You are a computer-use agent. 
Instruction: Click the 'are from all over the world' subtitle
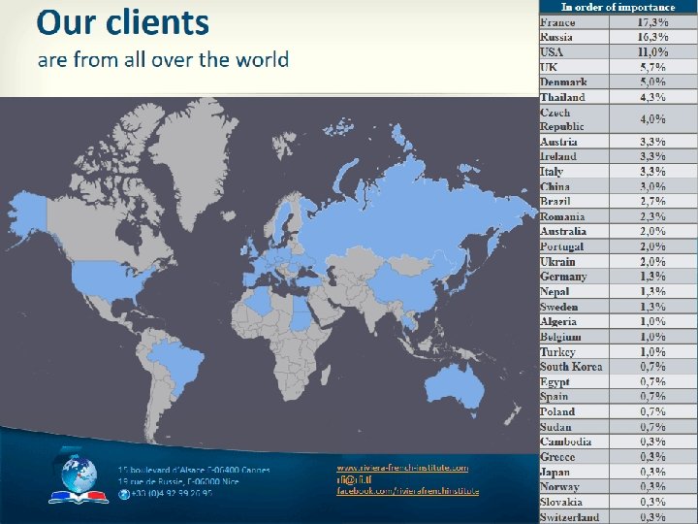point(163,60)
